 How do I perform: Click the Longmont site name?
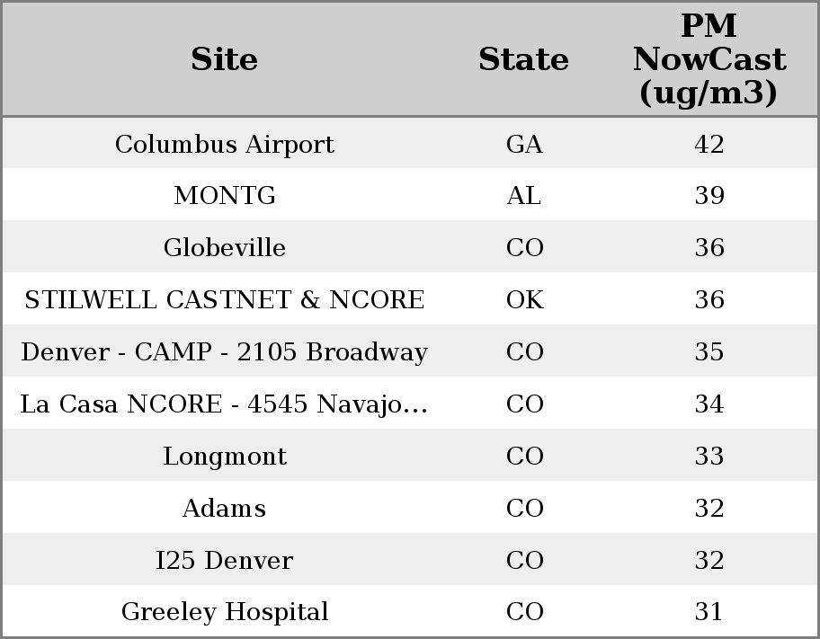coord(225,457)
